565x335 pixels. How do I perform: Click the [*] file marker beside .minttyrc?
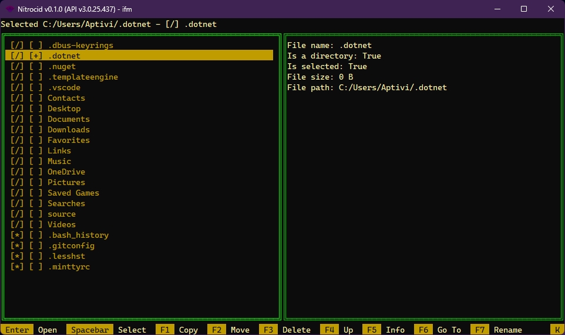pos(17,267)
